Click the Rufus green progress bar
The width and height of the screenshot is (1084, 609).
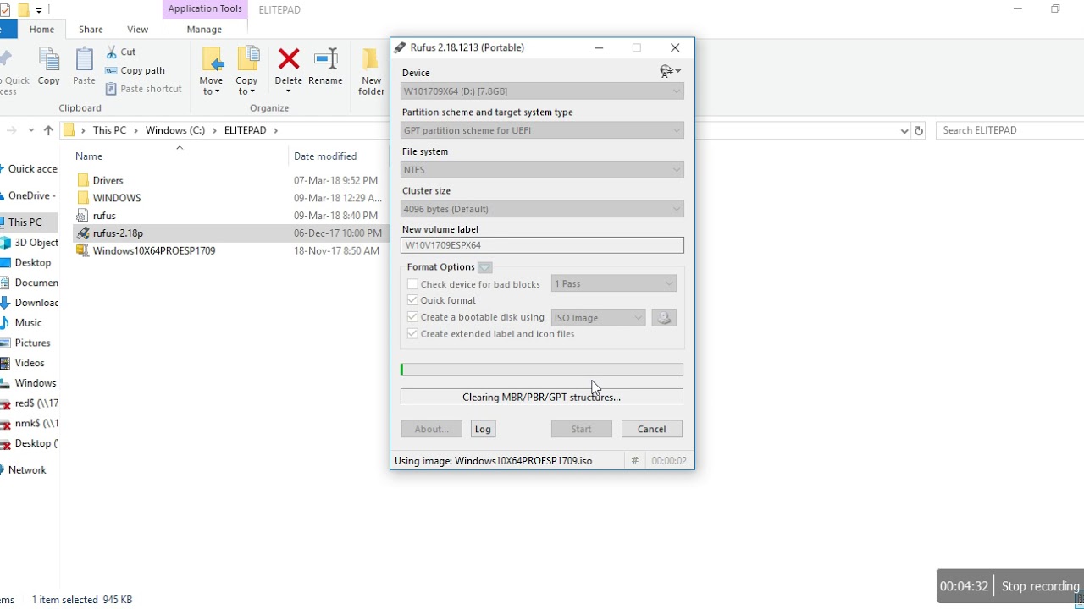542,370
